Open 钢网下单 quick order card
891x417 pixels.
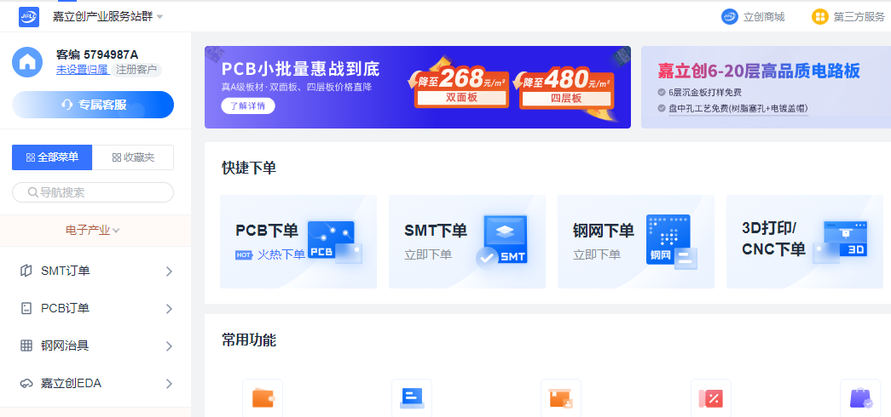coord(636,242)
